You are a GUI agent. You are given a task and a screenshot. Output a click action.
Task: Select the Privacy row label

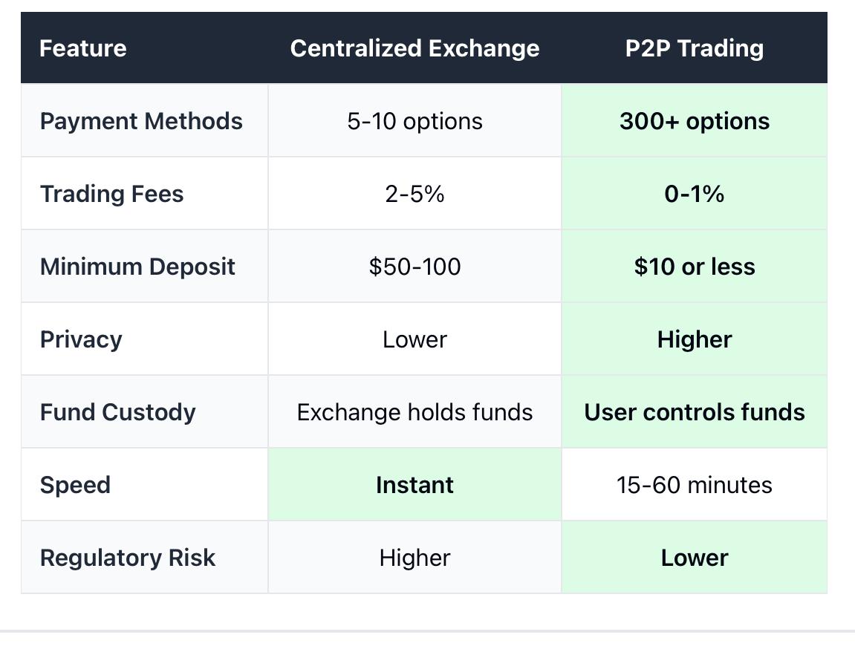pos(81,339)
